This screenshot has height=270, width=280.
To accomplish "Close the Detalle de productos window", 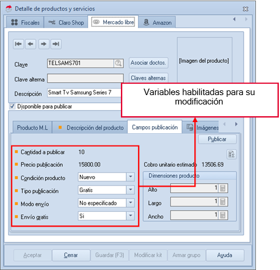I will [245, 9].
